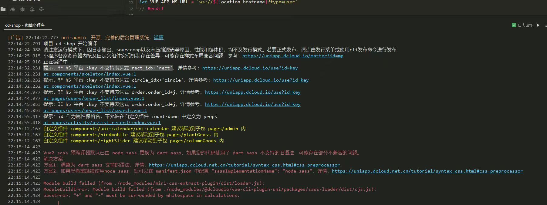Go to pages/users/order_list/index.vue:1

point(94,98)
